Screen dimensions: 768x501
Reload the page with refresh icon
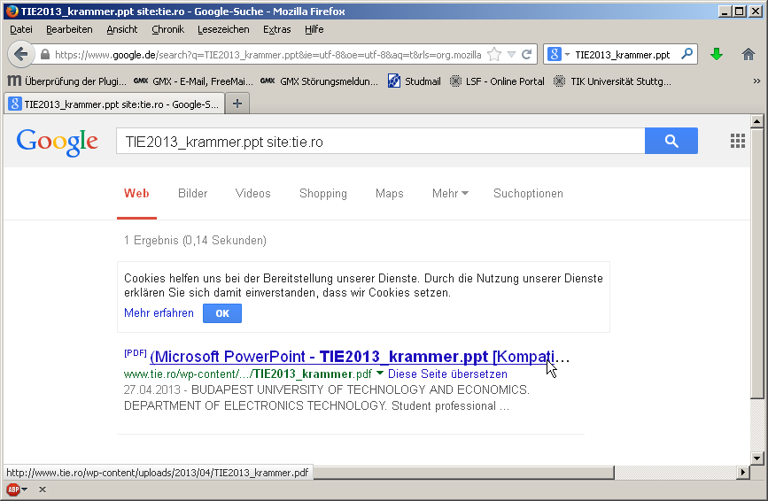(x=527, y=54)
